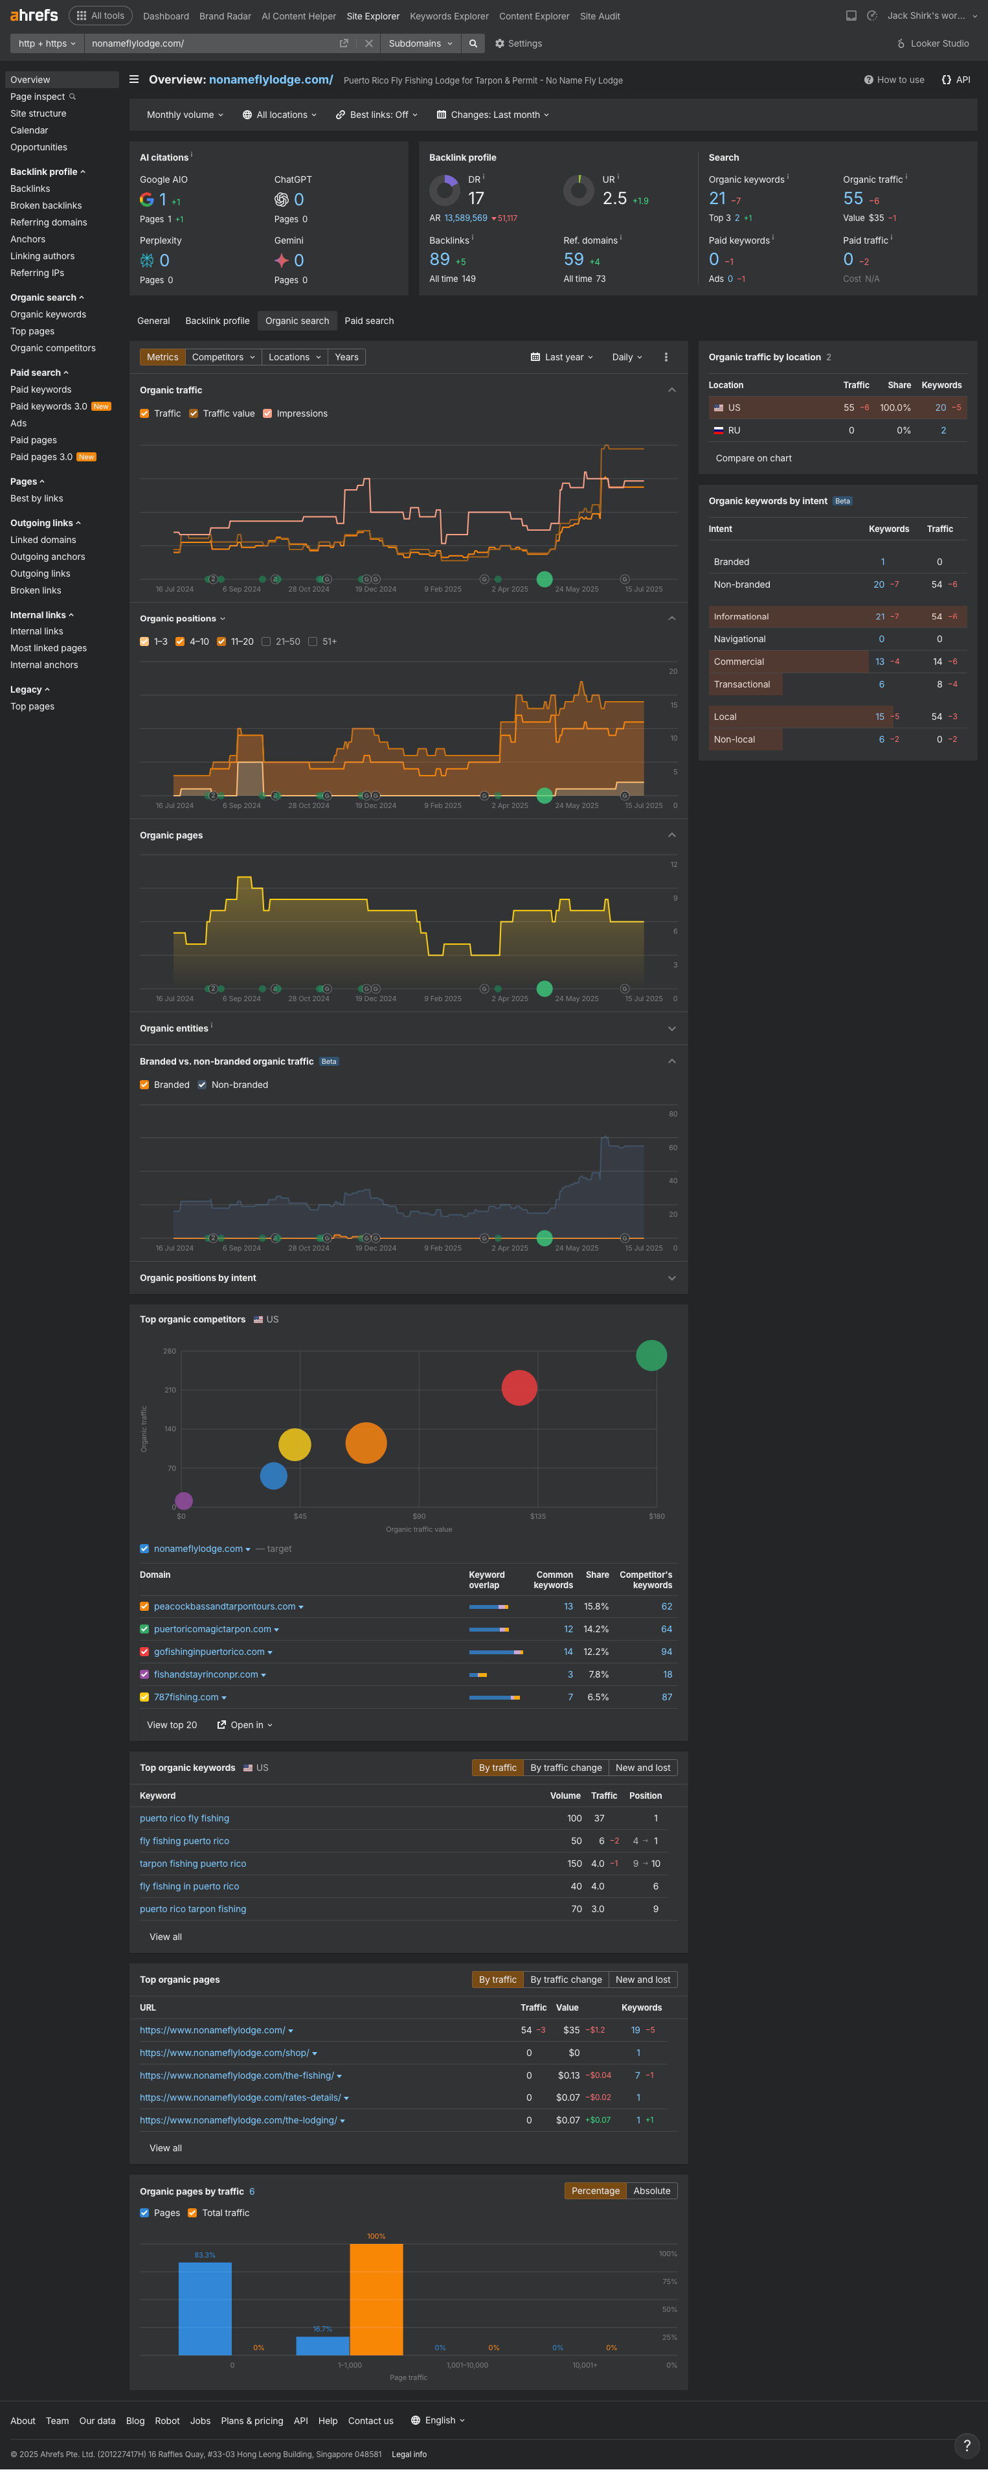The width and height of the screenshot is (988, 2472).
Task: Click the US flag in locations table
Action: [x=719, y=408]
